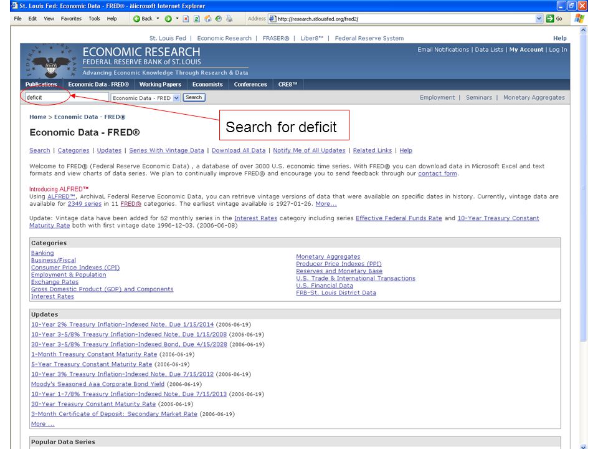Click the browser Forward arrow icon
598x449 pixels.
point(168,19)
